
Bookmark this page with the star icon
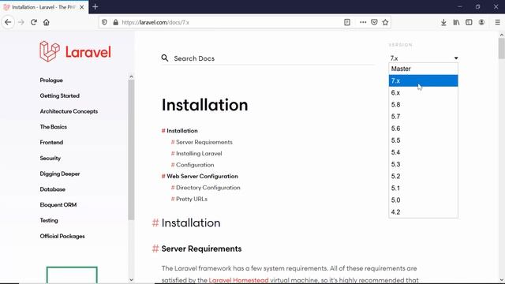pyautogui.click(x=385, y=22)
